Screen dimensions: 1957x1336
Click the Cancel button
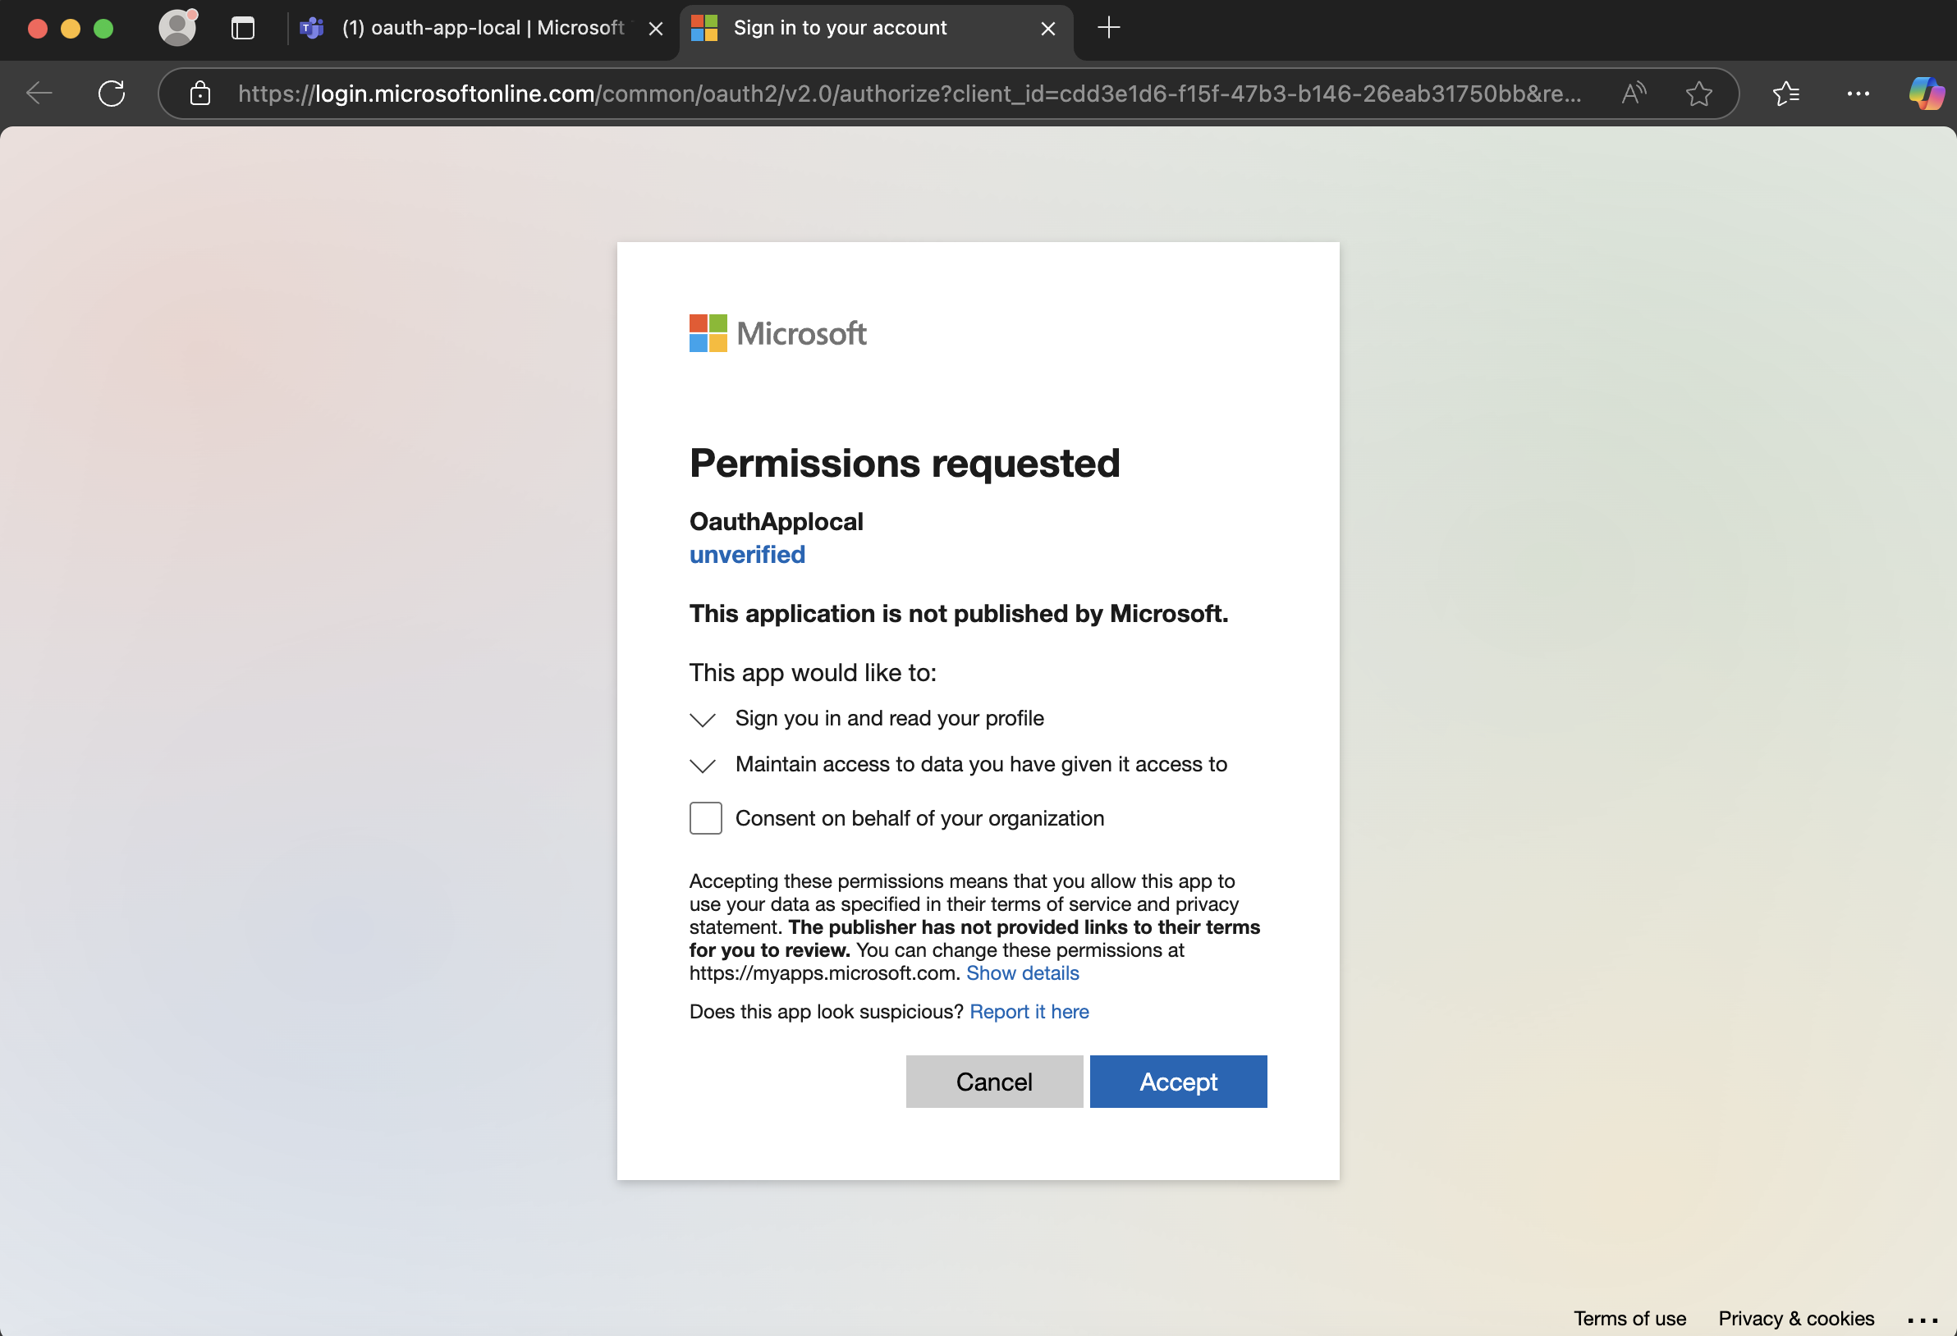pos(994,1082)
